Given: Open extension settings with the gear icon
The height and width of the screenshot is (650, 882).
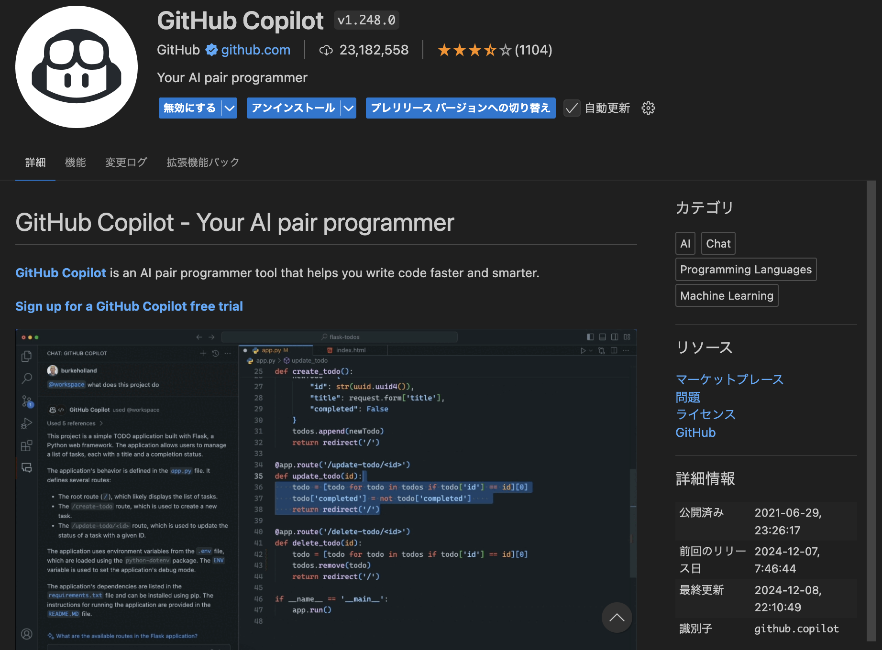Looking at the screenshot, I should tap(648, 108).
